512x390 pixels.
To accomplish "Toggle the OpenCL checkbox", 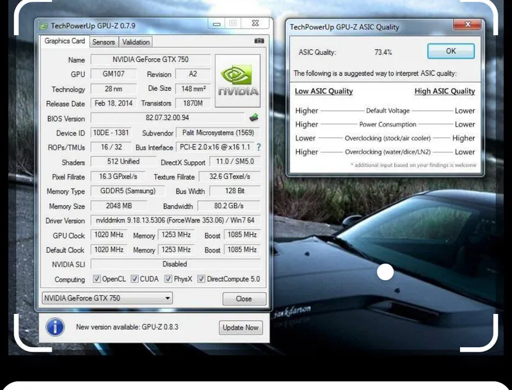I will [97, 279].
